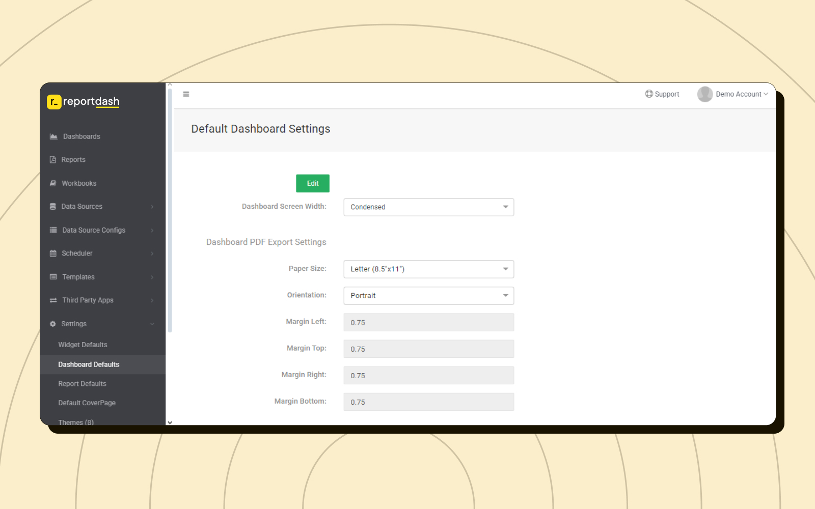Click the Dashboards chart icon
The width and height of the screenshot is (815, 509).
click(53, 136)
